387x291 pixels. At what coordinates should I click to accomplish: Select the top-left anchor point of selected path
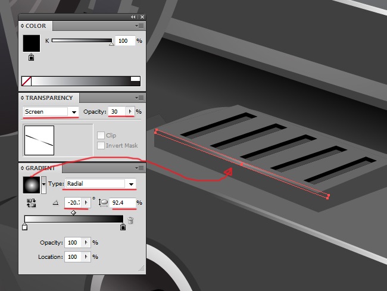pyautogui.click(x=156, y=130)
